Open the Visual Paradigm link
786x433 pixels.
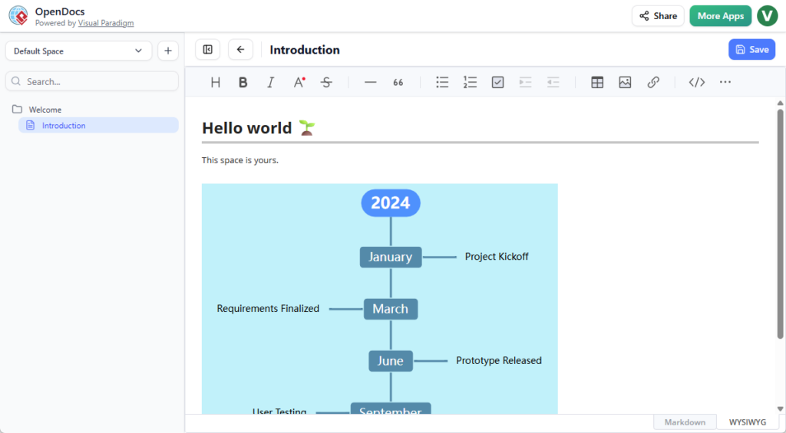point(106,24)
